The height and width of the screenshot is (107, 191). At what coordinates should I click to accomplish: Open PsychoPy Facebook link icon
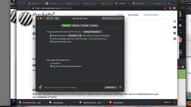[x=175, y=33]
